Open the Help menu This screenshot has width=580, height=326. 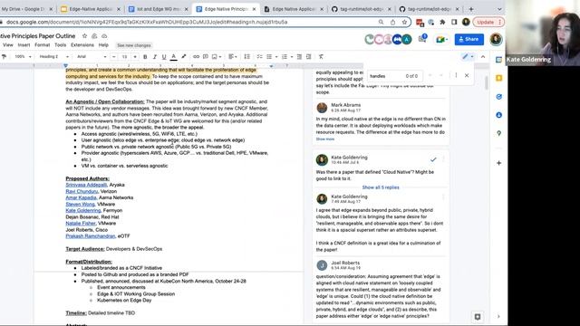point(103,45)
